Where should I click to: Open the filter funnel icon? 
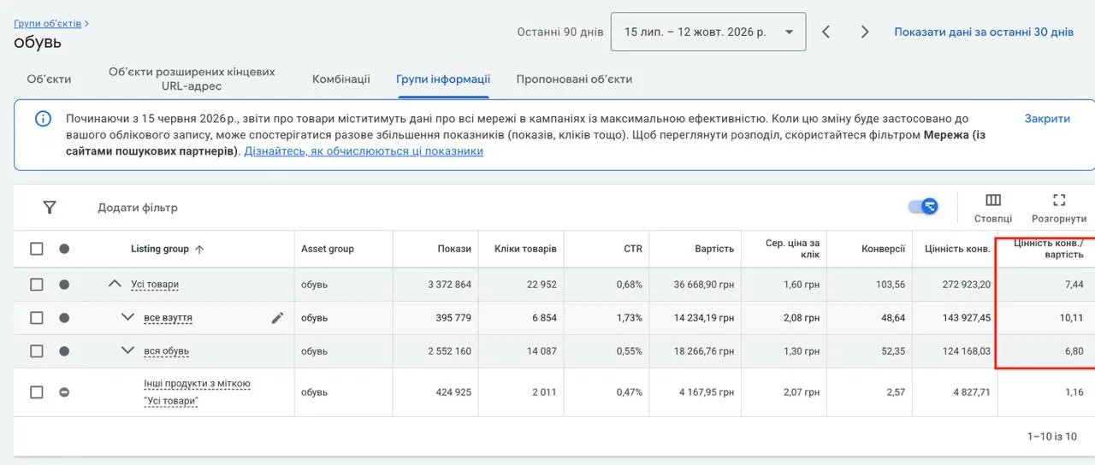point(50,207)
